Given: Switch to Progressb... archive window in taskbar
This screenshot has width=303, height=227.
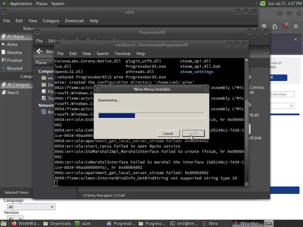Looking at the screenshot, I should 121,223.
